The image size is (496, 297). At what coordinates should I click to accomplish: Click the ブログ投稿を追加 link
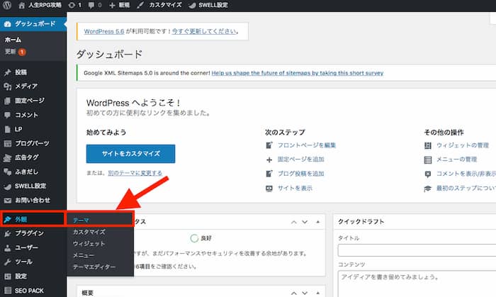point(301,174)
